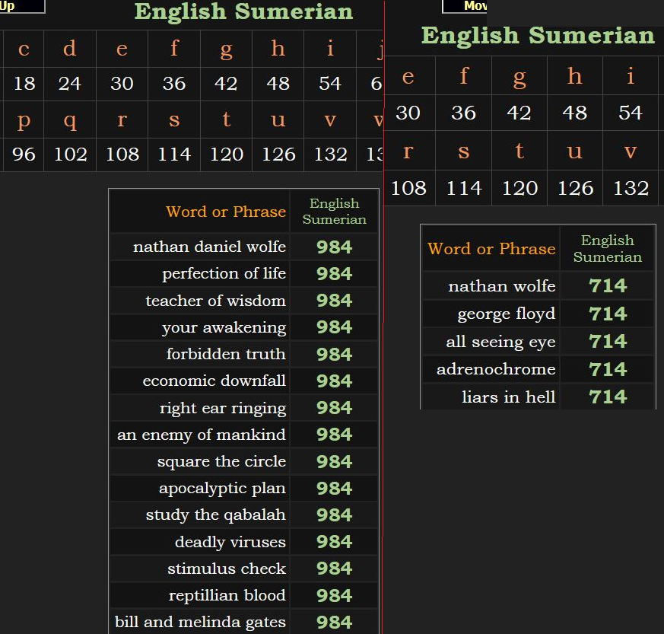Viewport: 664px width, 634px height.
Task: Select 714 value next to 'adrenochrome'
Action: [x=608, y=370]
